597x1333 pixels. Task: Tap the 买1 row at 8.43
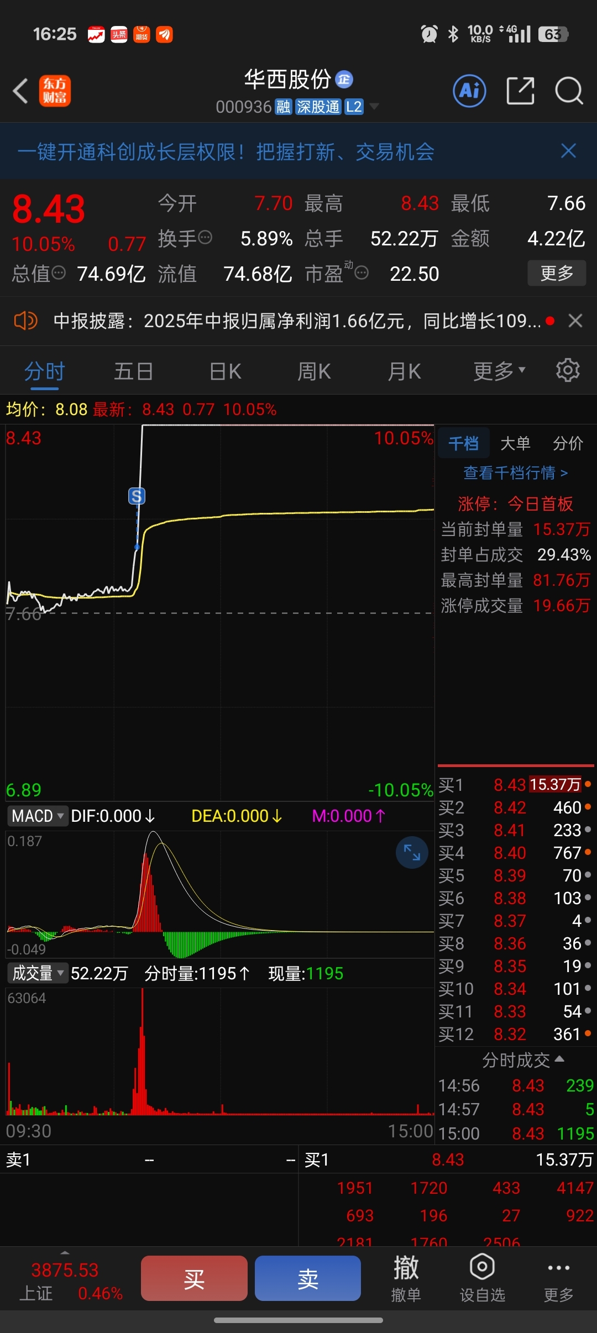(x=515, y=784)
